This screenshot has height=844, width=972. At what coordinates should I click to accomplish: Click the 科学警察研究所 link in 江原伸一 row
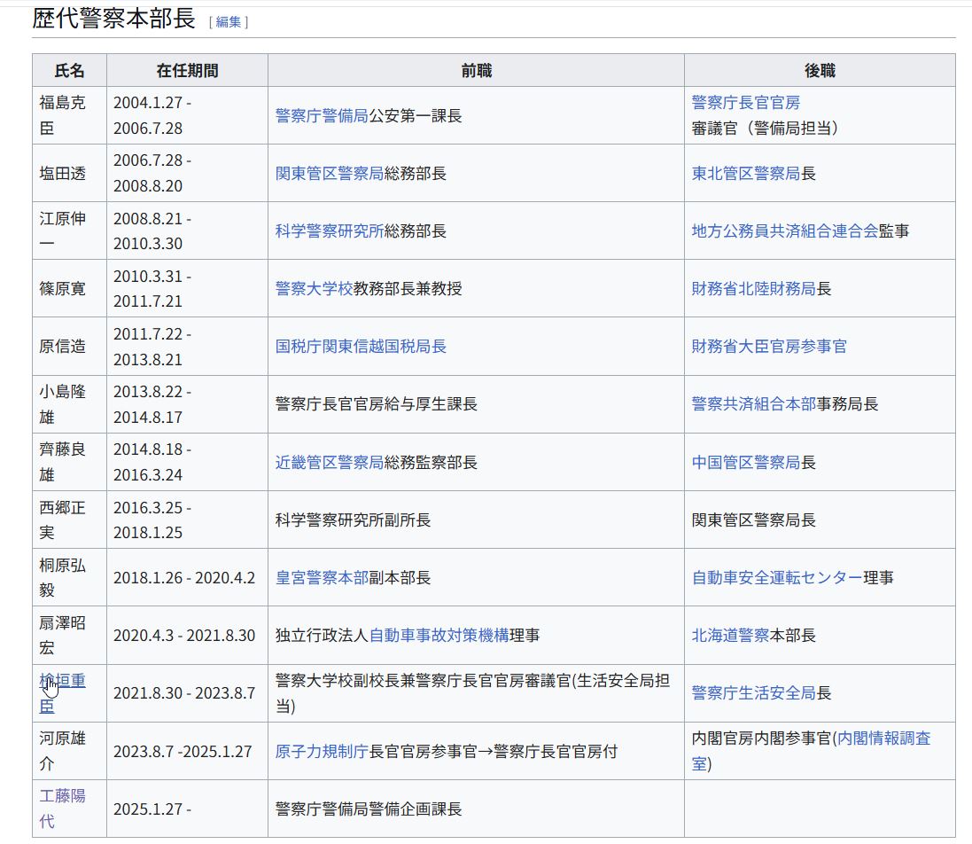tap(329, 231)
